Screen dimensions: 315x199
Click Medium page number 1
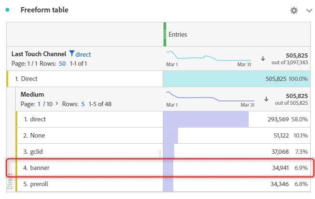pos(39,104)
